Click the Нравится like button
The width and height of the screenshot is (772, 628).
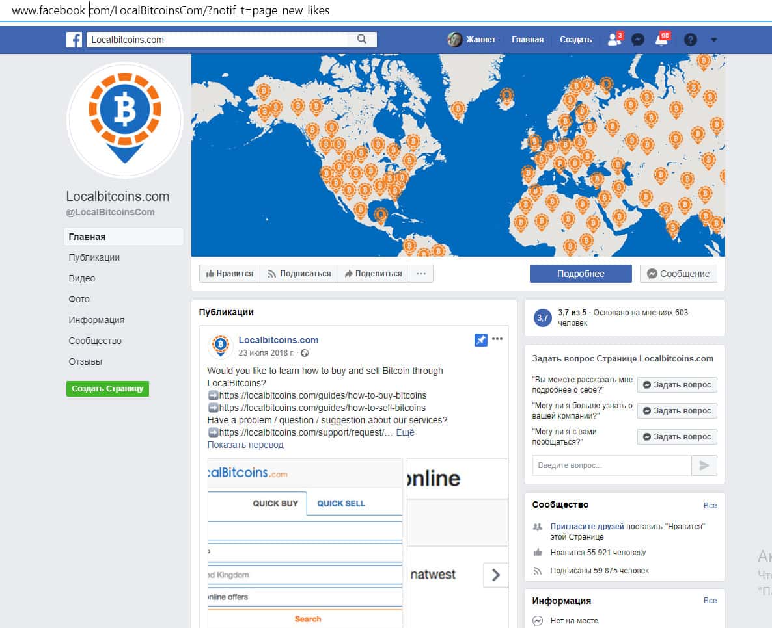[x=229, y=274]
